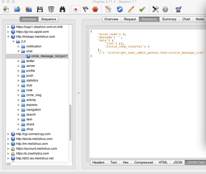Expand the push folder arrow
Viewport: 206px width, 174px height.
point(18,76)
